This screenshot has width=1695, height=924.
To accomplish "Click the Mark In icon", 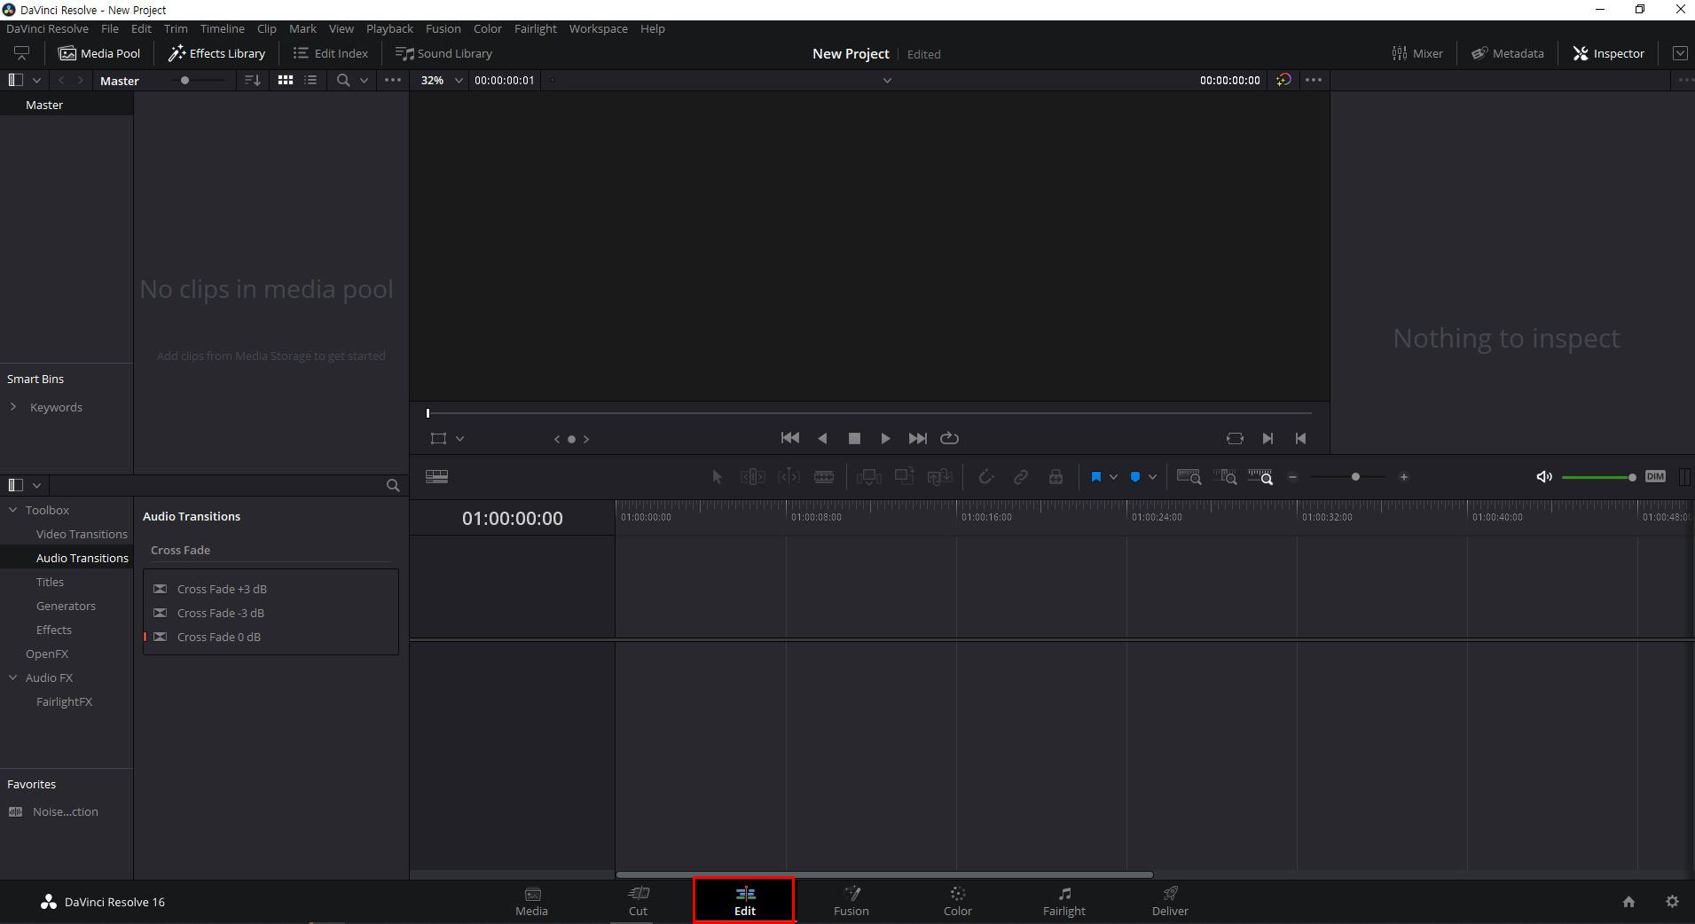I will [x=1267, y=438].
